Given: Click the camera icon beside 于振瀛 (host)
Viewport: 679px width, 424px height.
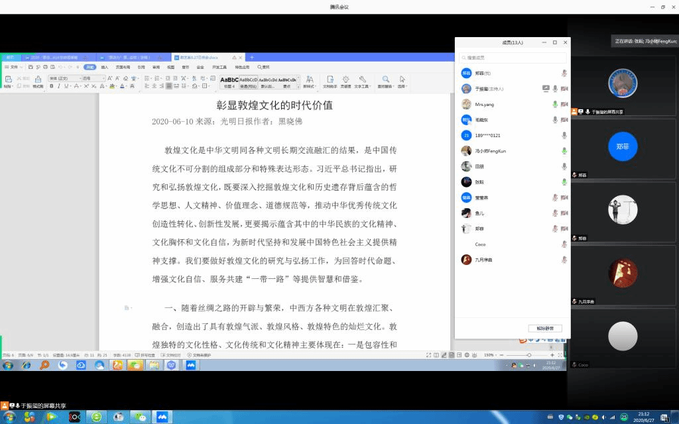Looking at the screenshot, I should pyautogui.click(x=564, y=89).
